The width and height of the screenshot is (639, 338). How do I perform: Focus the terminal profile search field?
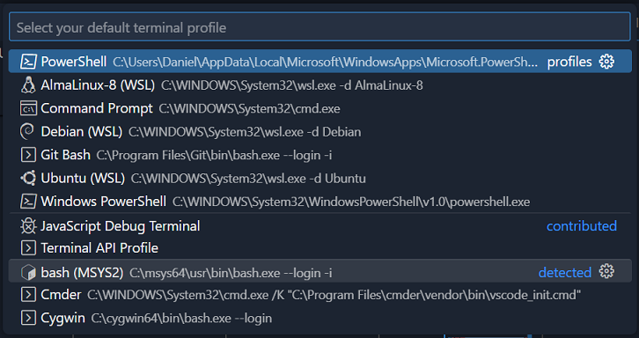(319, 27)
